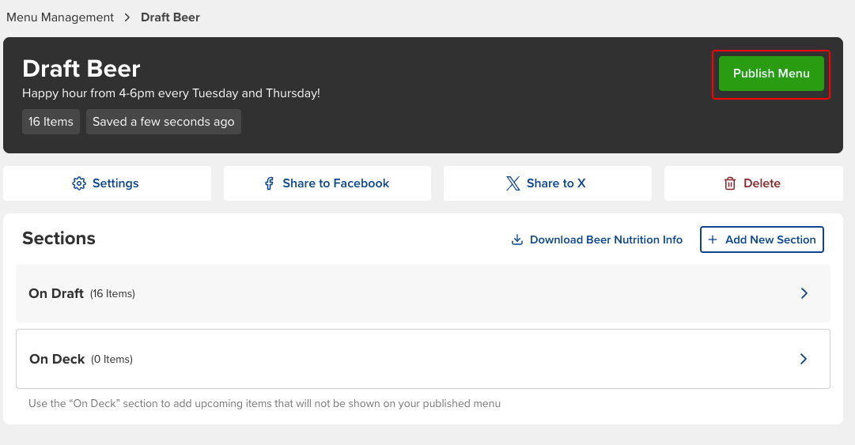Screen dimensions: 855x445
Task: Go back to Menu Management breadcrumb
Action: [x=60, y=17]
